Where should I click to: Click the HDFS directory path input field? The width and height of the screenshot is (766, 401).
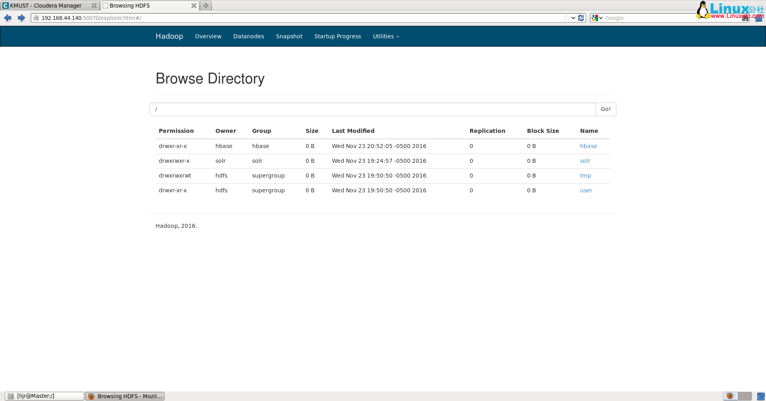372,109
